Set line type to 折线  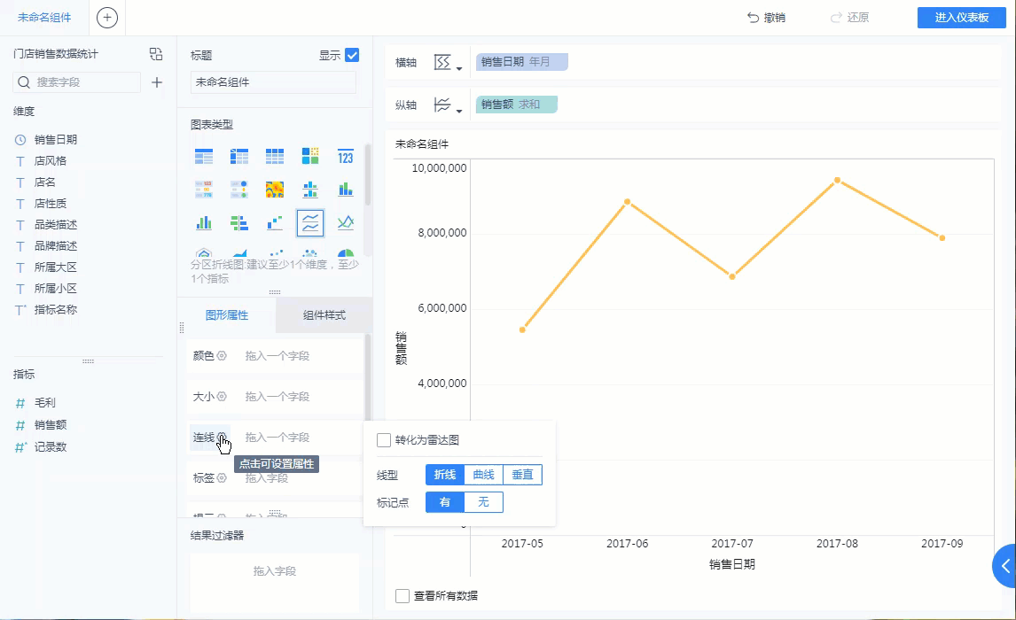pos(445,475)
